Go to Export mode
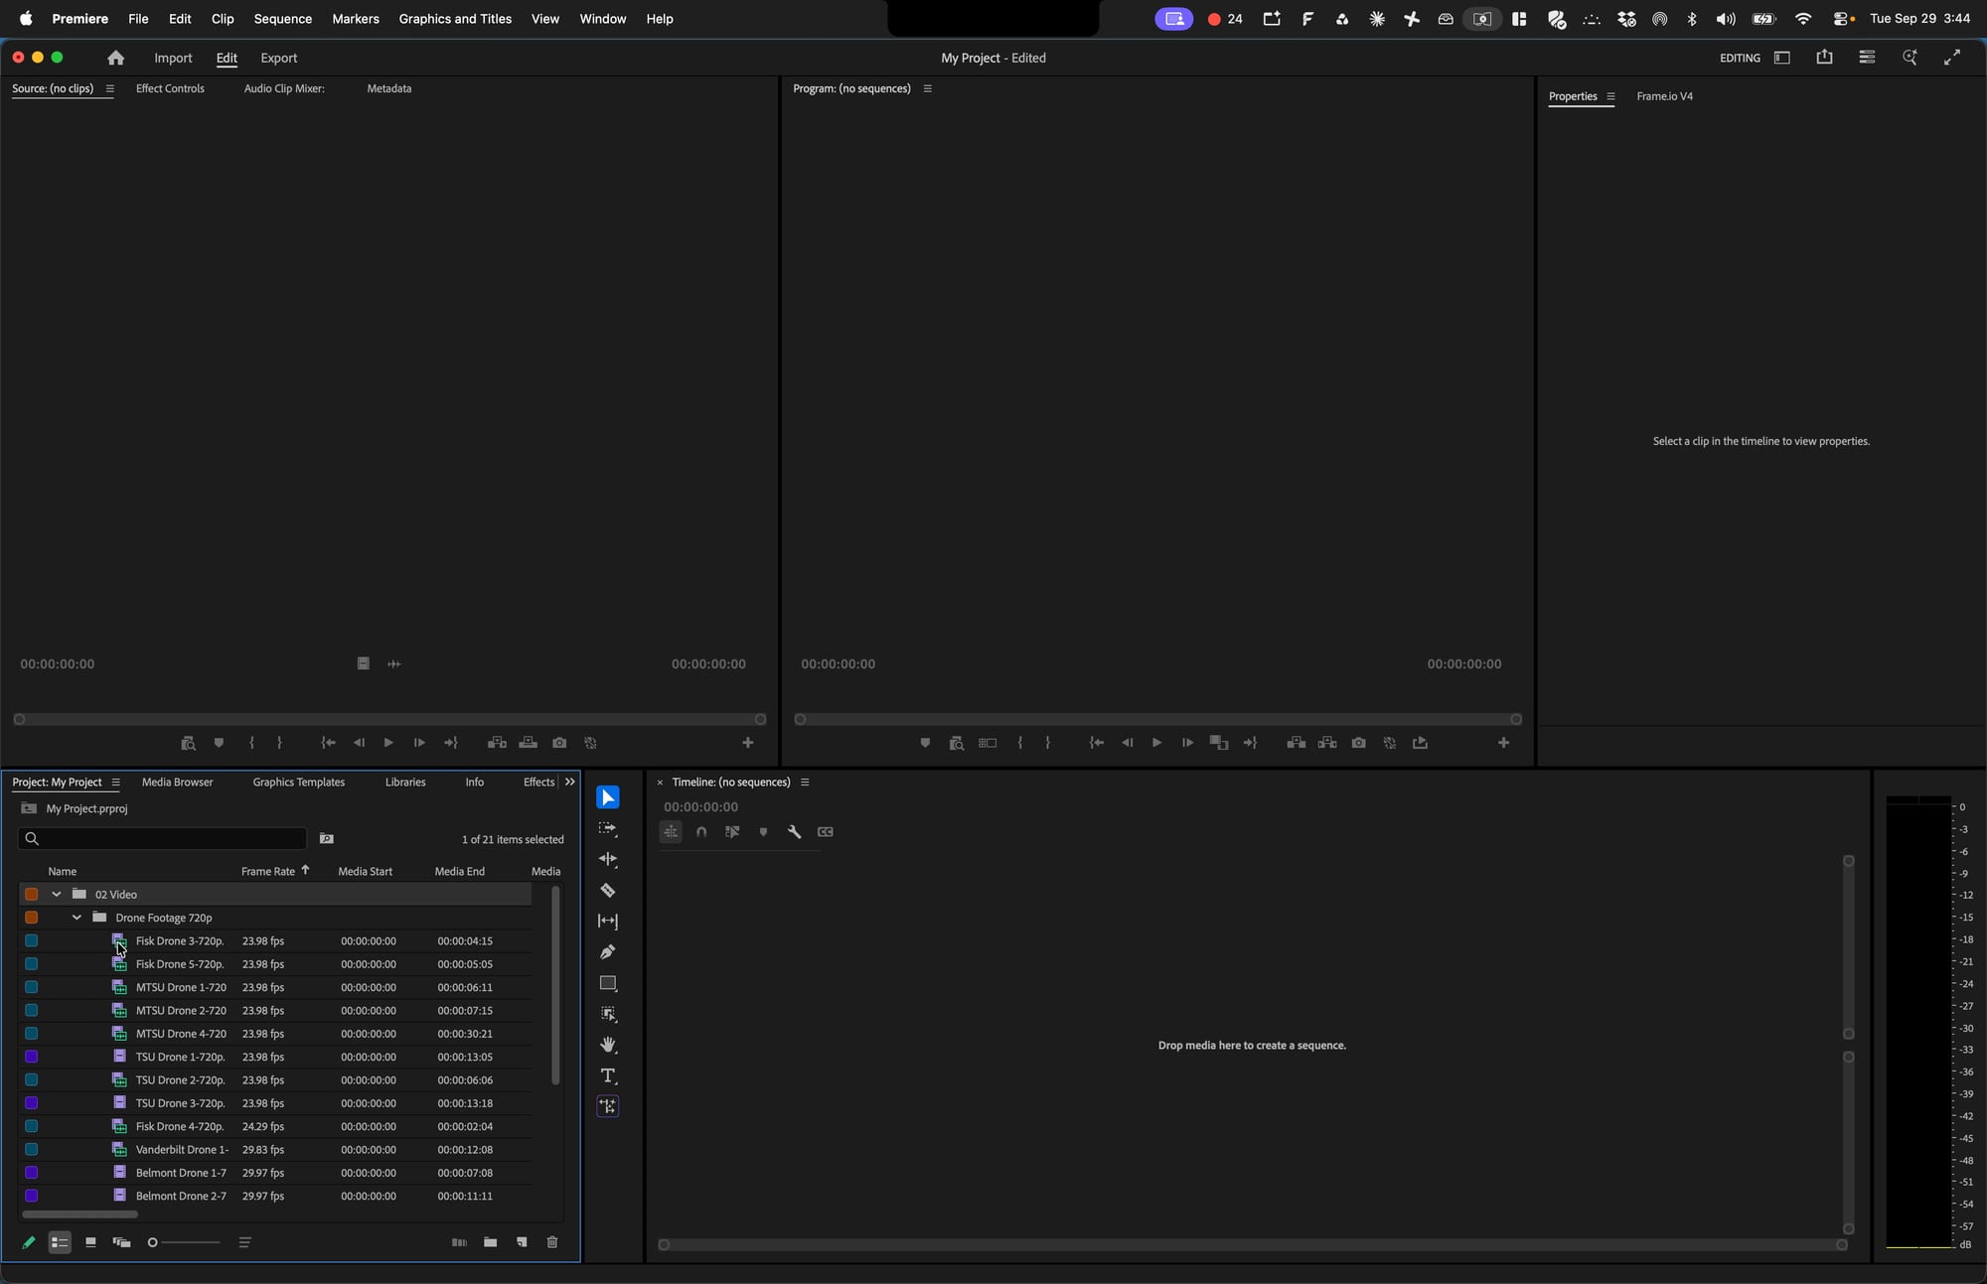This screenshot has height=1284, width=1987. tap(278, 58)
